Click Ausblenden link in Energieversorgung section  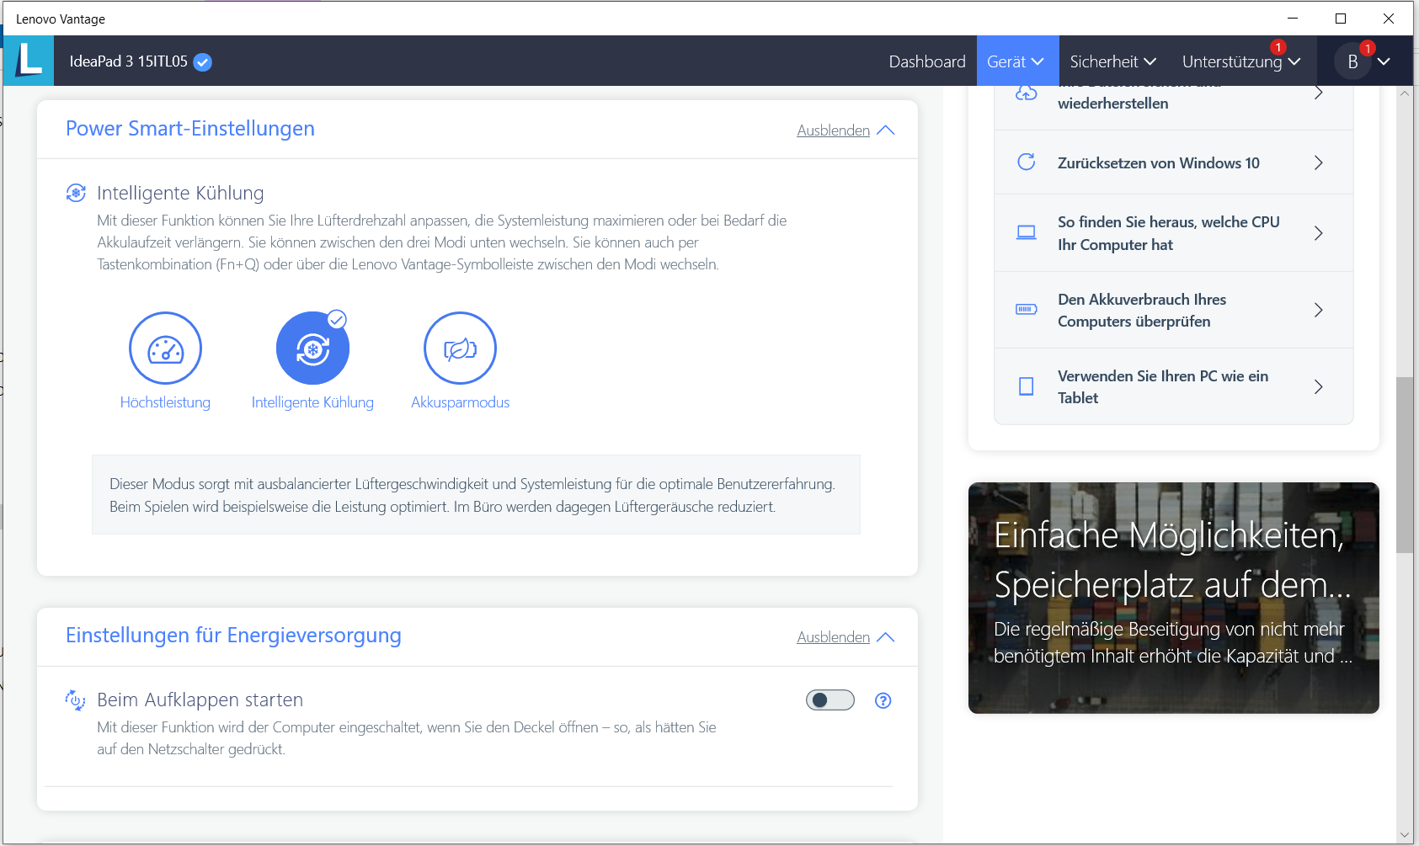(833, 637)
